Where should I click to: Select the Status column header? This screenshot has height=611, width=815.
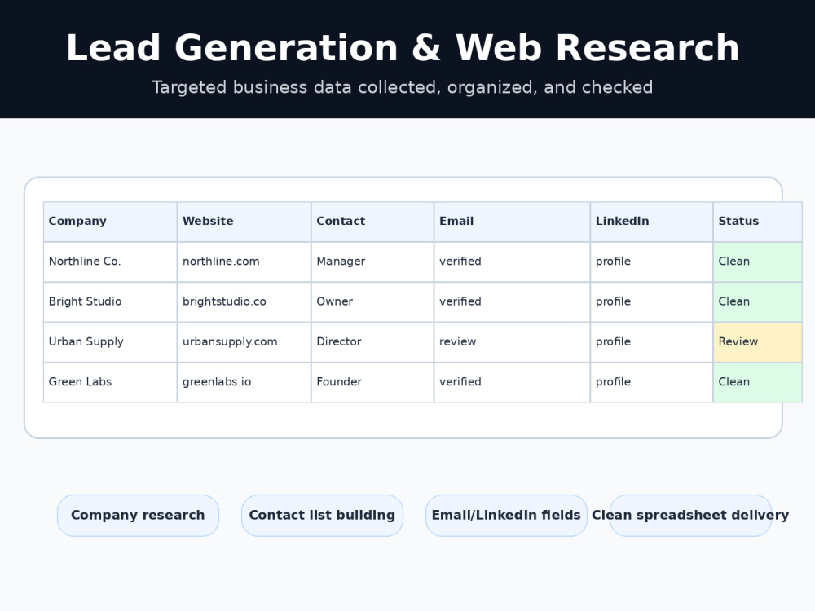[758, 222]
